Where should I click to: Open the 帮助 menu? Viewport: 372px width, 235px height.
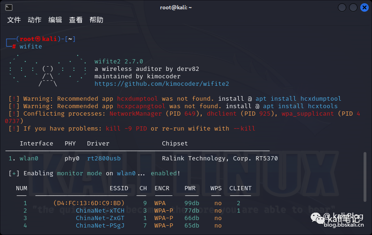[96, 20]
